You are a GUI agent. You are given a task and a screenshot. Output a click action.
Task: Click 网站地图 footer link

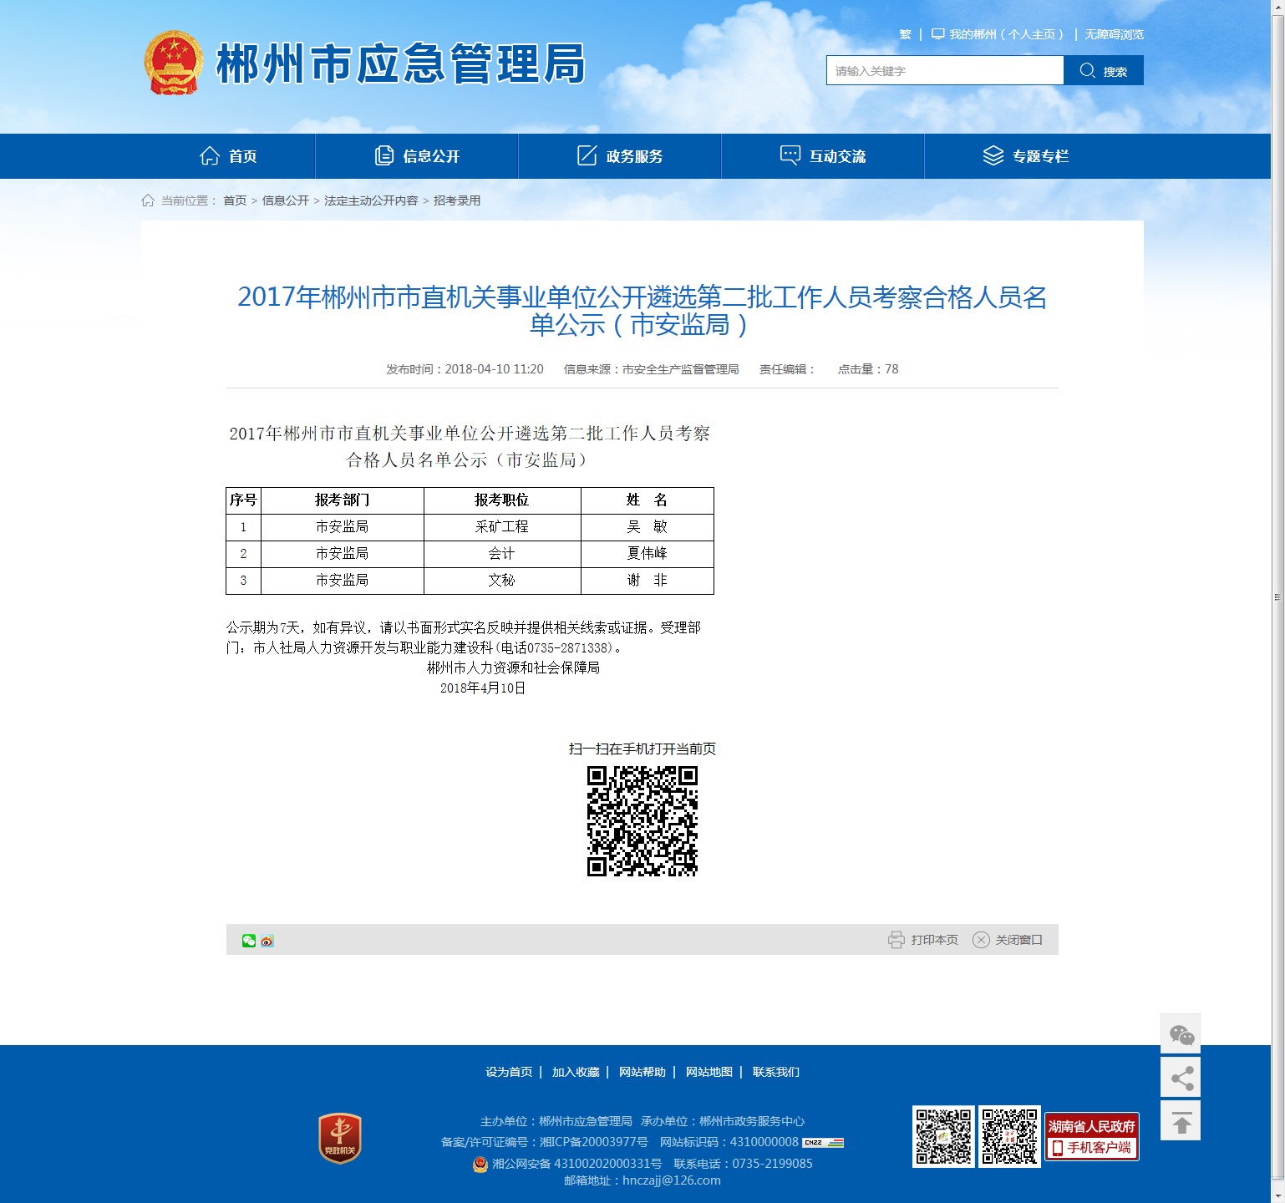(709, 1072)
